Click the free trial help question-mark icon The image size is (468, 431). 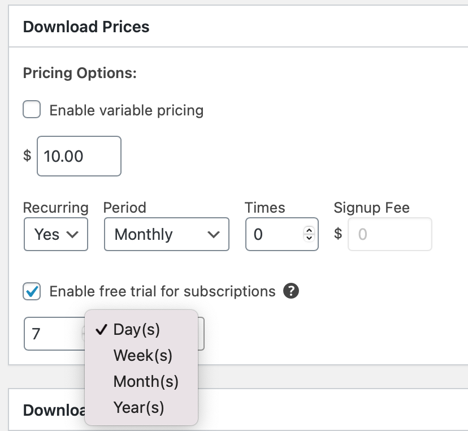click(x=291, y=291)
